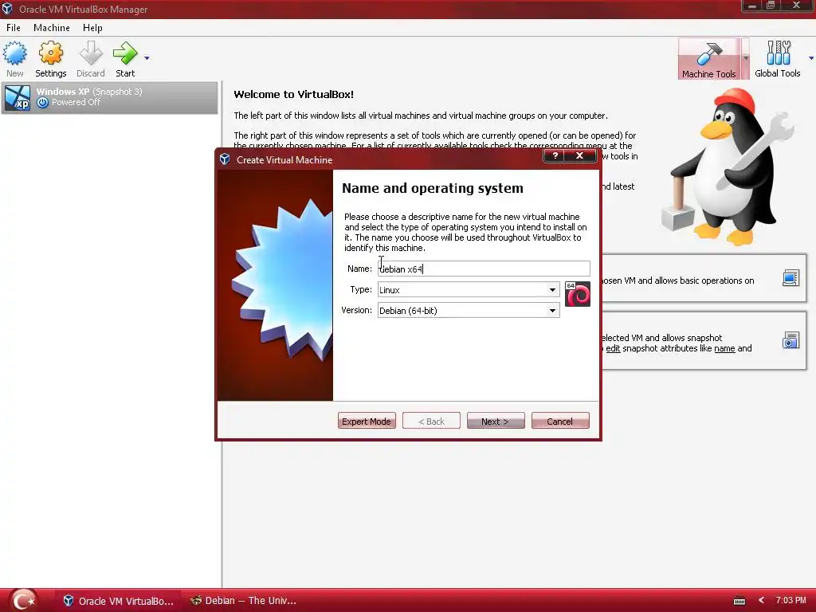Screen dimensions: 816x612
Task: Open the File menu
Action: [14, 28]
